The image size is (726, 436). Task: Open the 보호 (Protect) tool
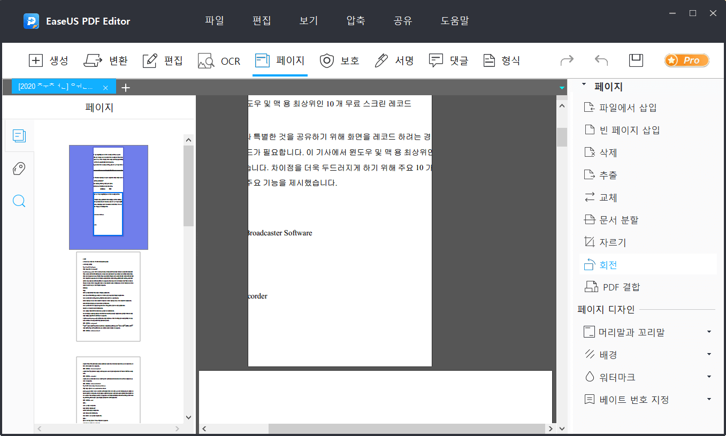pyautogui.click(x=340, y=60)
